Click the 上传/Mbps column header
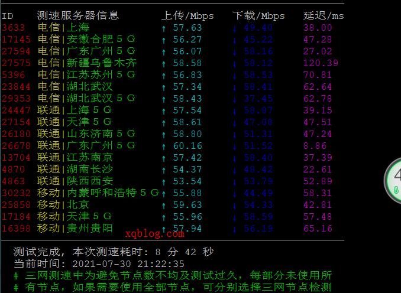The width and height of the screenshot is (401, 293). click(187, 16)
